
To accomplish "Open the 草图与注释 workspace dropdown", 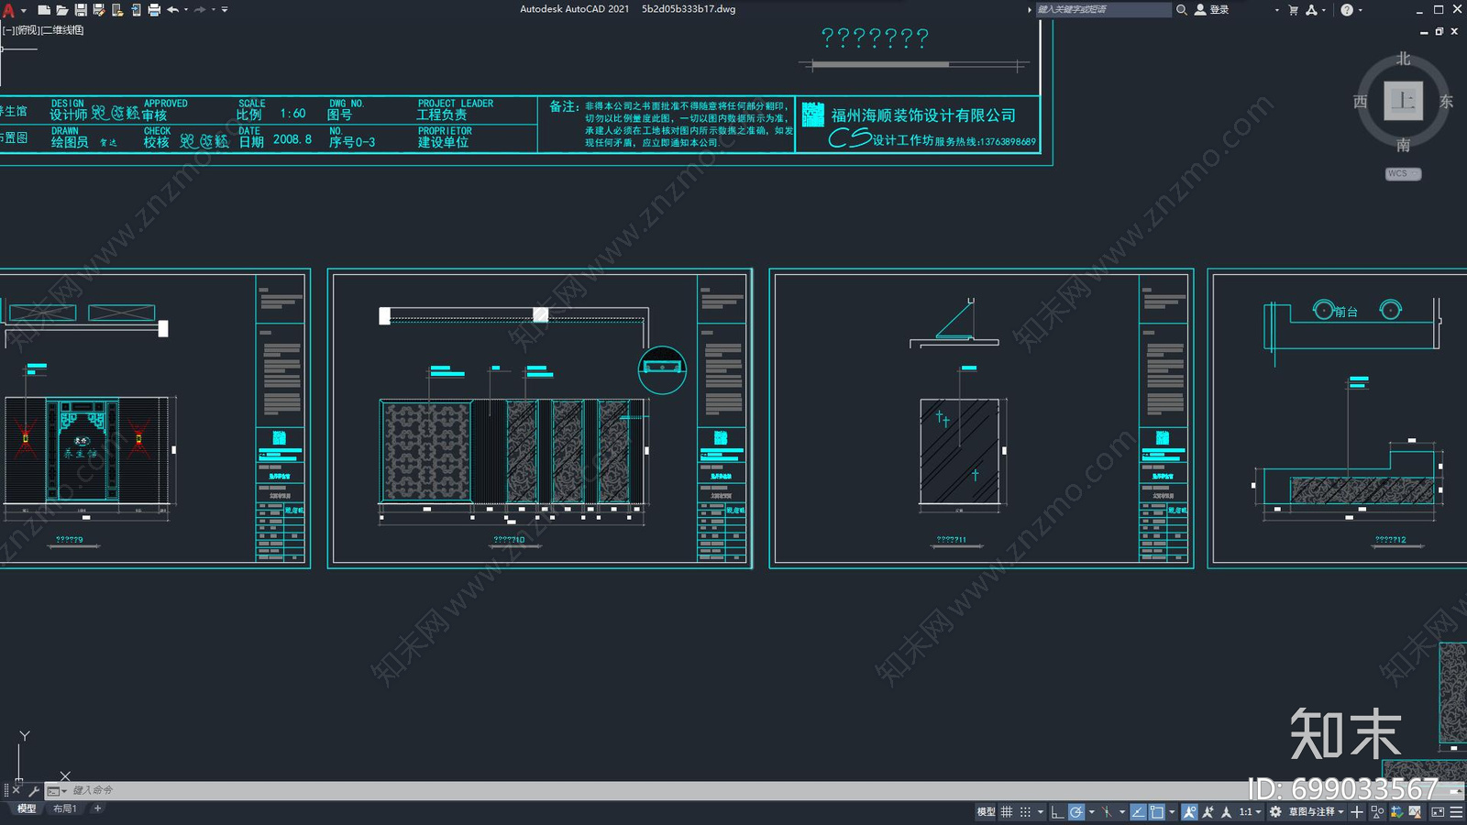I will pyautogui.click(x=1316, y=811).
